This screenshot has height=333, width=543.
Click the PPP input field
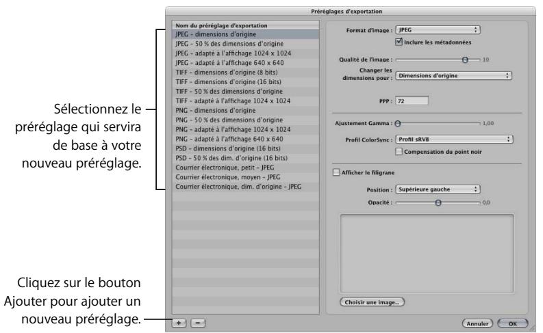pos(412,101)
